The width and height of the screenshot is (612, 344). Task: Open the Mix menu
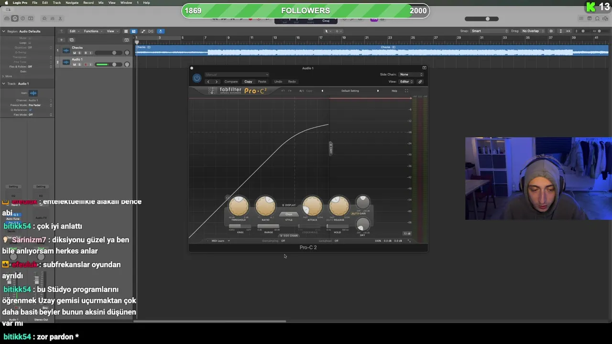point(101,3)
